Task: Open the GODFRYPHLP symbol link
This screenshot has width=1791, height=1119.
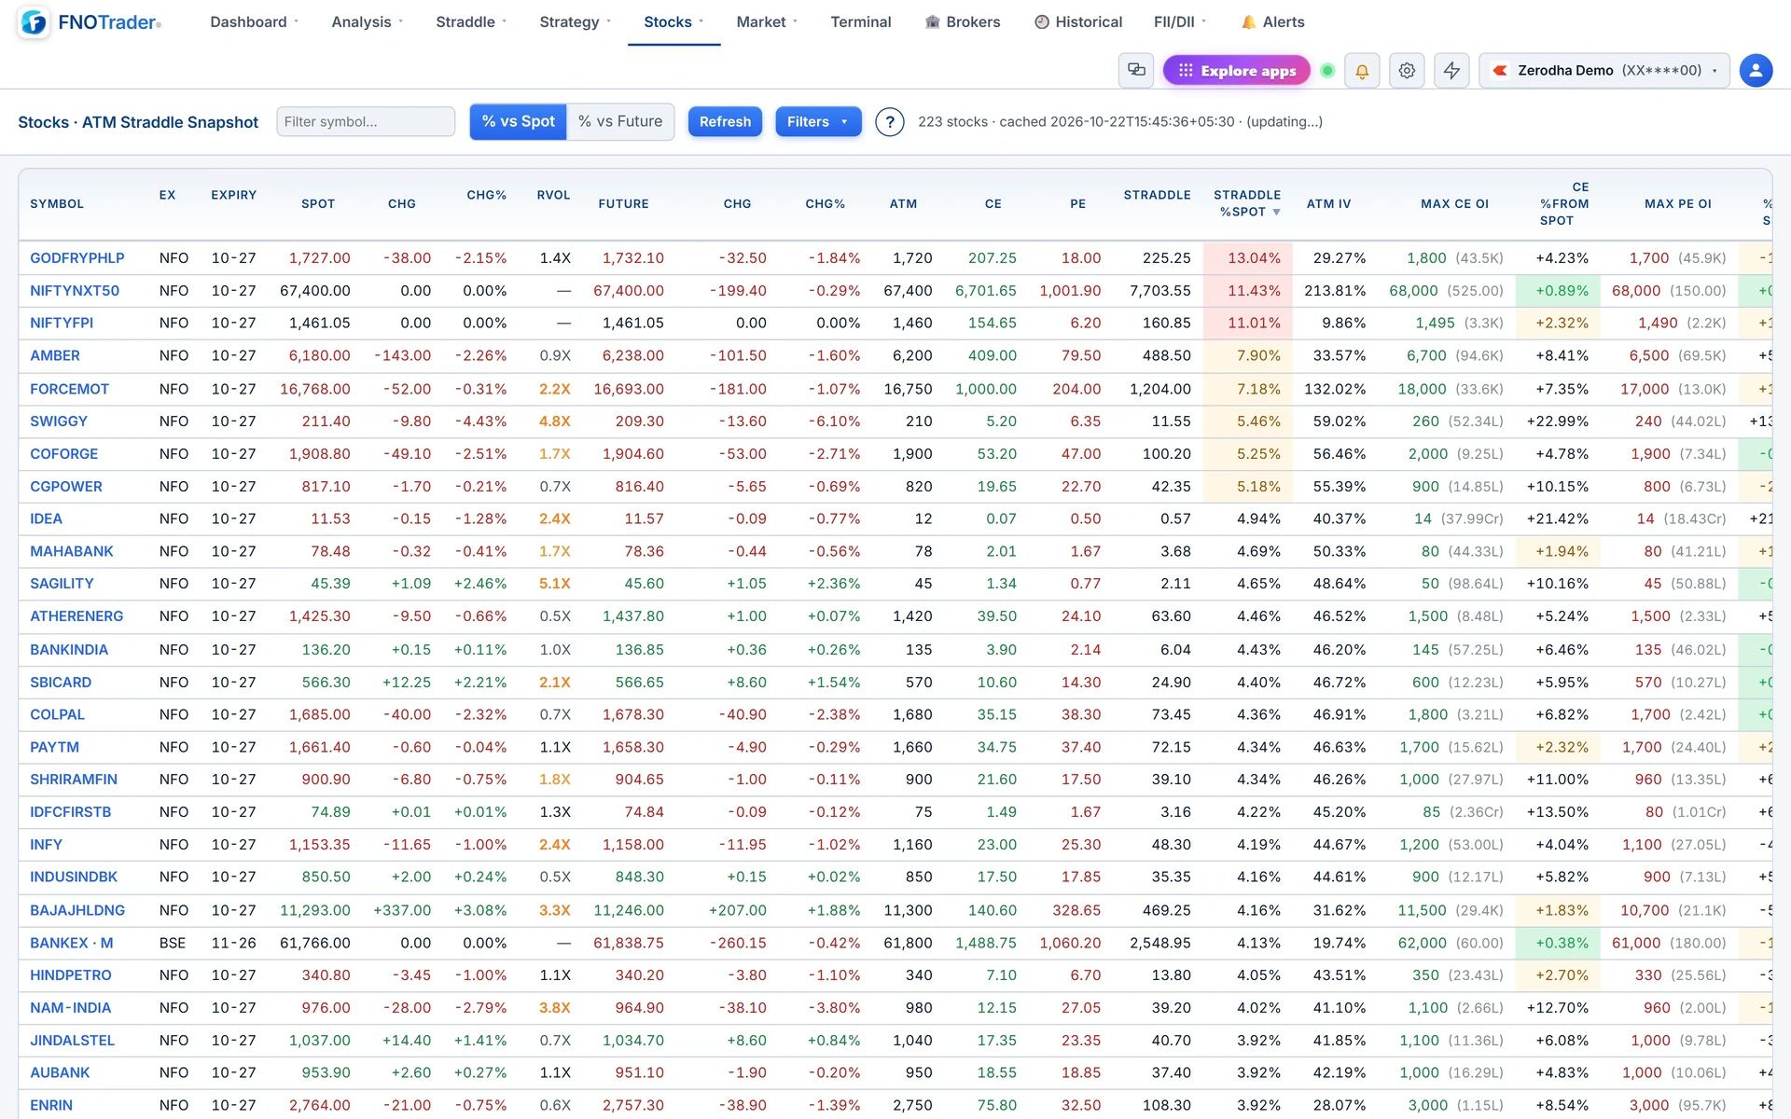Action: (77, 258)
